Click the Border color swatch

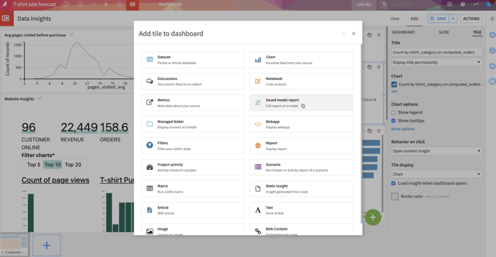tap(395, 196)
